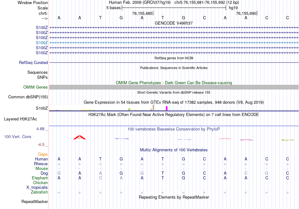Open Multiz Alignments of 100 Vertebrates title

point(174,150)
